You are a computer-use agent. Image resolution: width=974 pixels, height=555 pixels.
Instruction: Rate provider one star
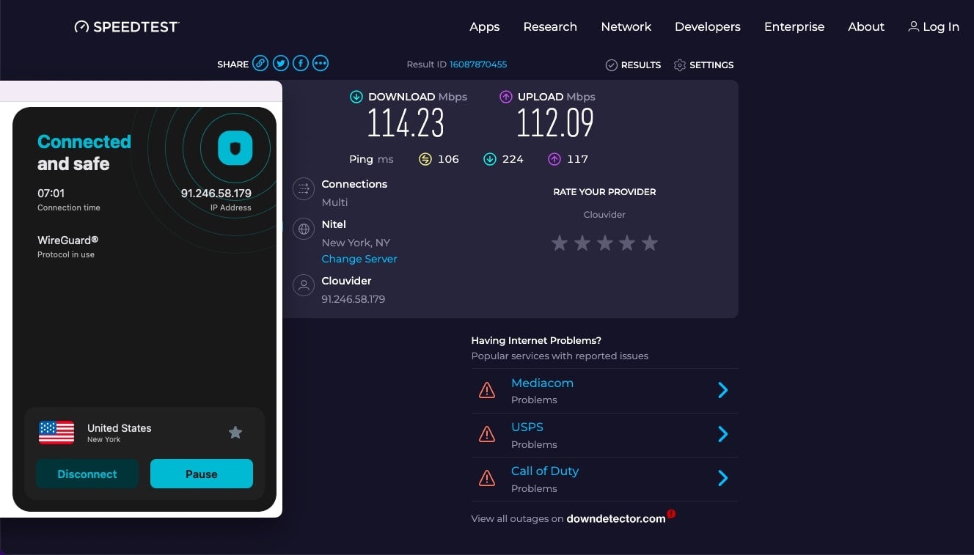click(x=560, y=243)
